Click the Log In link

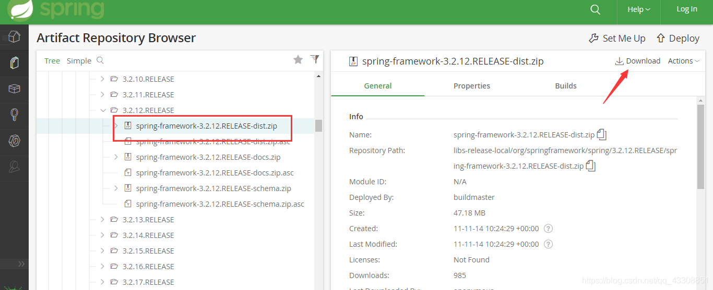(x=687, y=9)
